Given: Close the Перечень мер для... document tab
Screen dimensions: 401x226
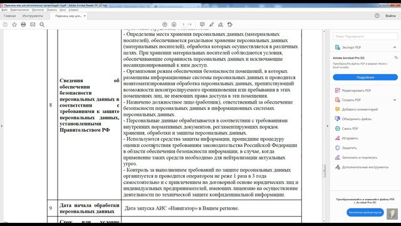Looking at the screenshot, I should point(85,16).
